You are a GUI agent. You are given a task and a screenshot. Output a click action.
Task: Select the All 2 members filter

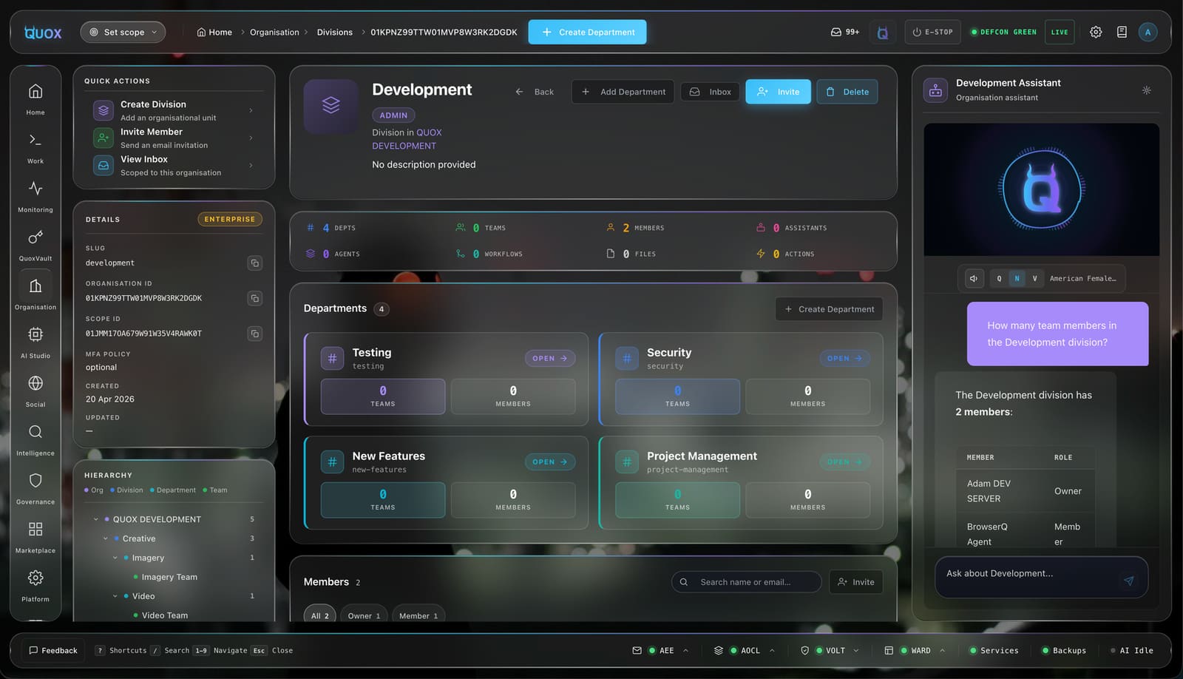pos(320,615)
